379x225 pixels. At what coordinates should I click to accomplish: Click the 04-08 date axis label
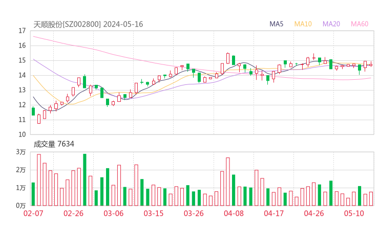[234, 213]
